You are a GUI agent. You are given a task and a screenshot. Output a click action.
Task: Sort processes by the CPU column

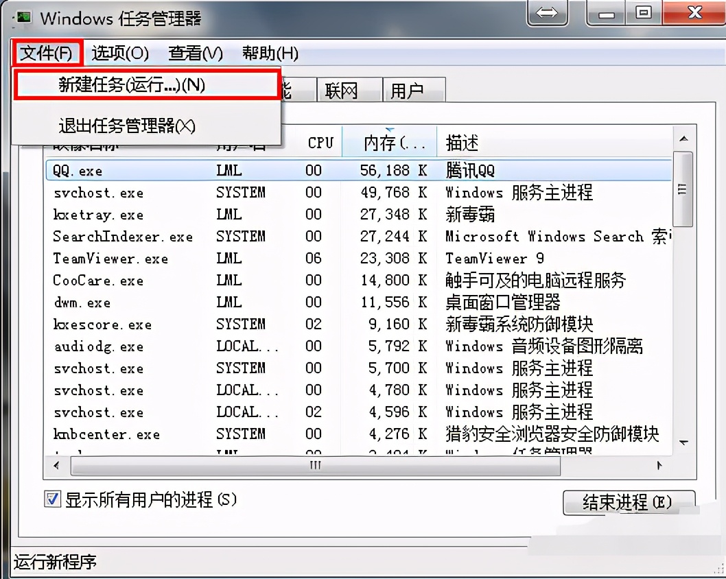[x=319, y=142]
